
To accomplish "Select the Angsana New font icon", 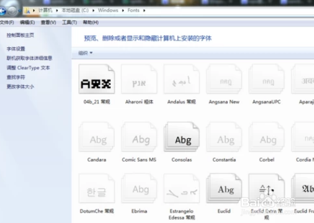I will [x=224, y=79].
